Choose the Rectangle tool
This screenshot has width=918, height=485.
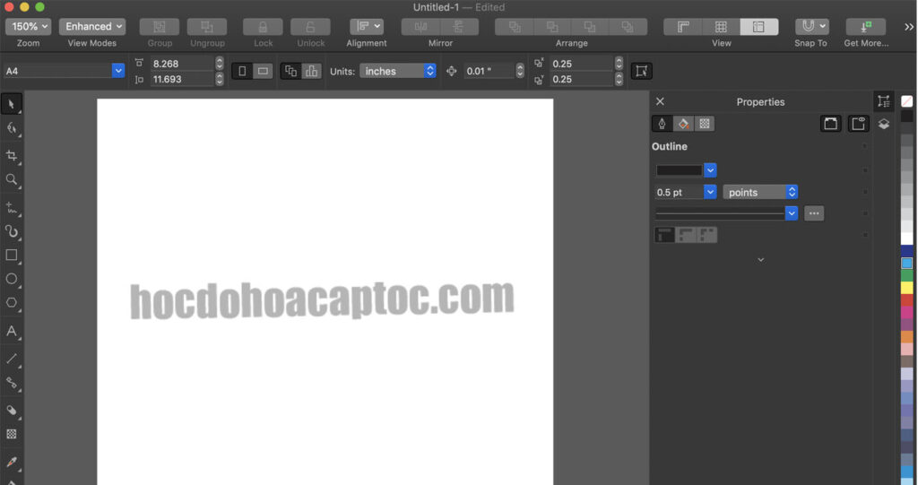(x=12, y=255)
